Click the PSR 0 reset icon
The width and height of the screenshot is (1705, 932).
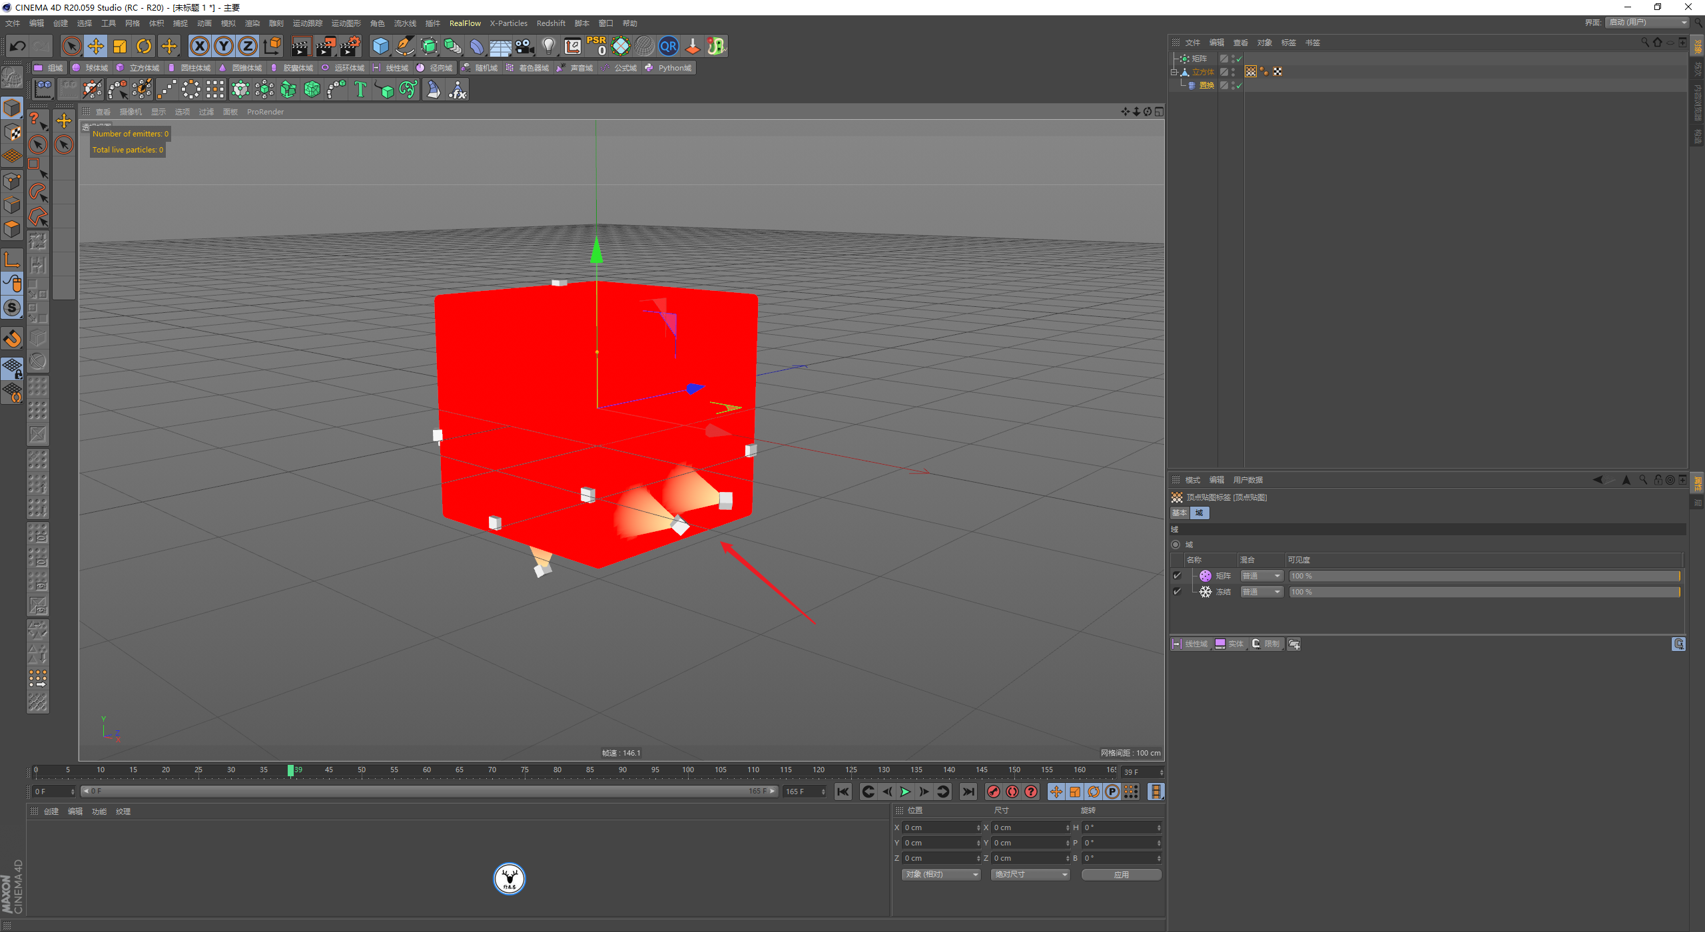pyautogui.click(x=597, y=46)
